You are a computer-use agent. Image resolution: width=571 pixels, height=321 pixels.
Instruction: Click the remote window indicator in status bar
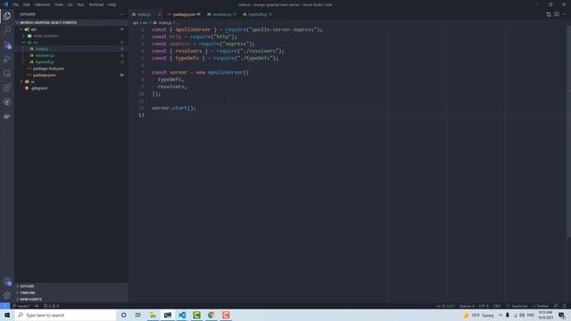4,306
